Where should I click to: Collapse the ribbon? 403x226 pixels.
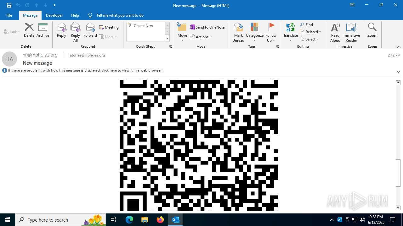click(399, 47)
